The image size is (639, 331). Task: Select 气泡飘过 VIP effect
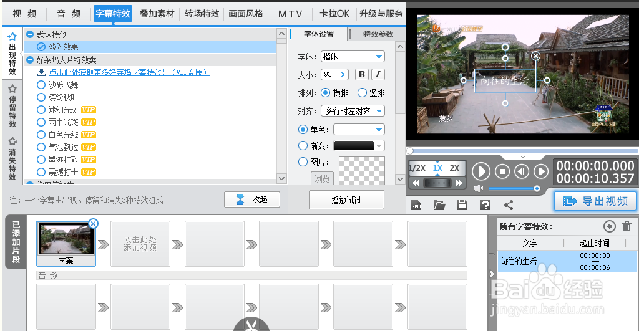point(66,147)
